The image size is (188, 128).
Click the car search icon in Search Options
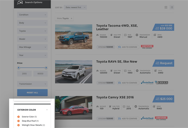(20, 3)
